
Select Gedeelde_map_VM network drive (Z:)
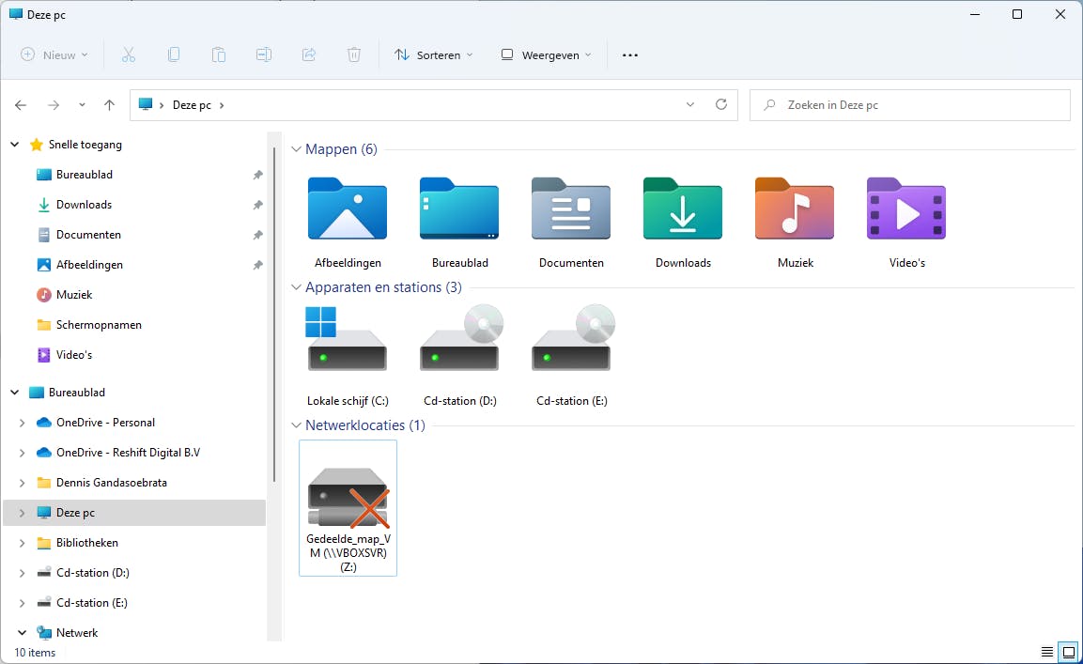point(348,508)
